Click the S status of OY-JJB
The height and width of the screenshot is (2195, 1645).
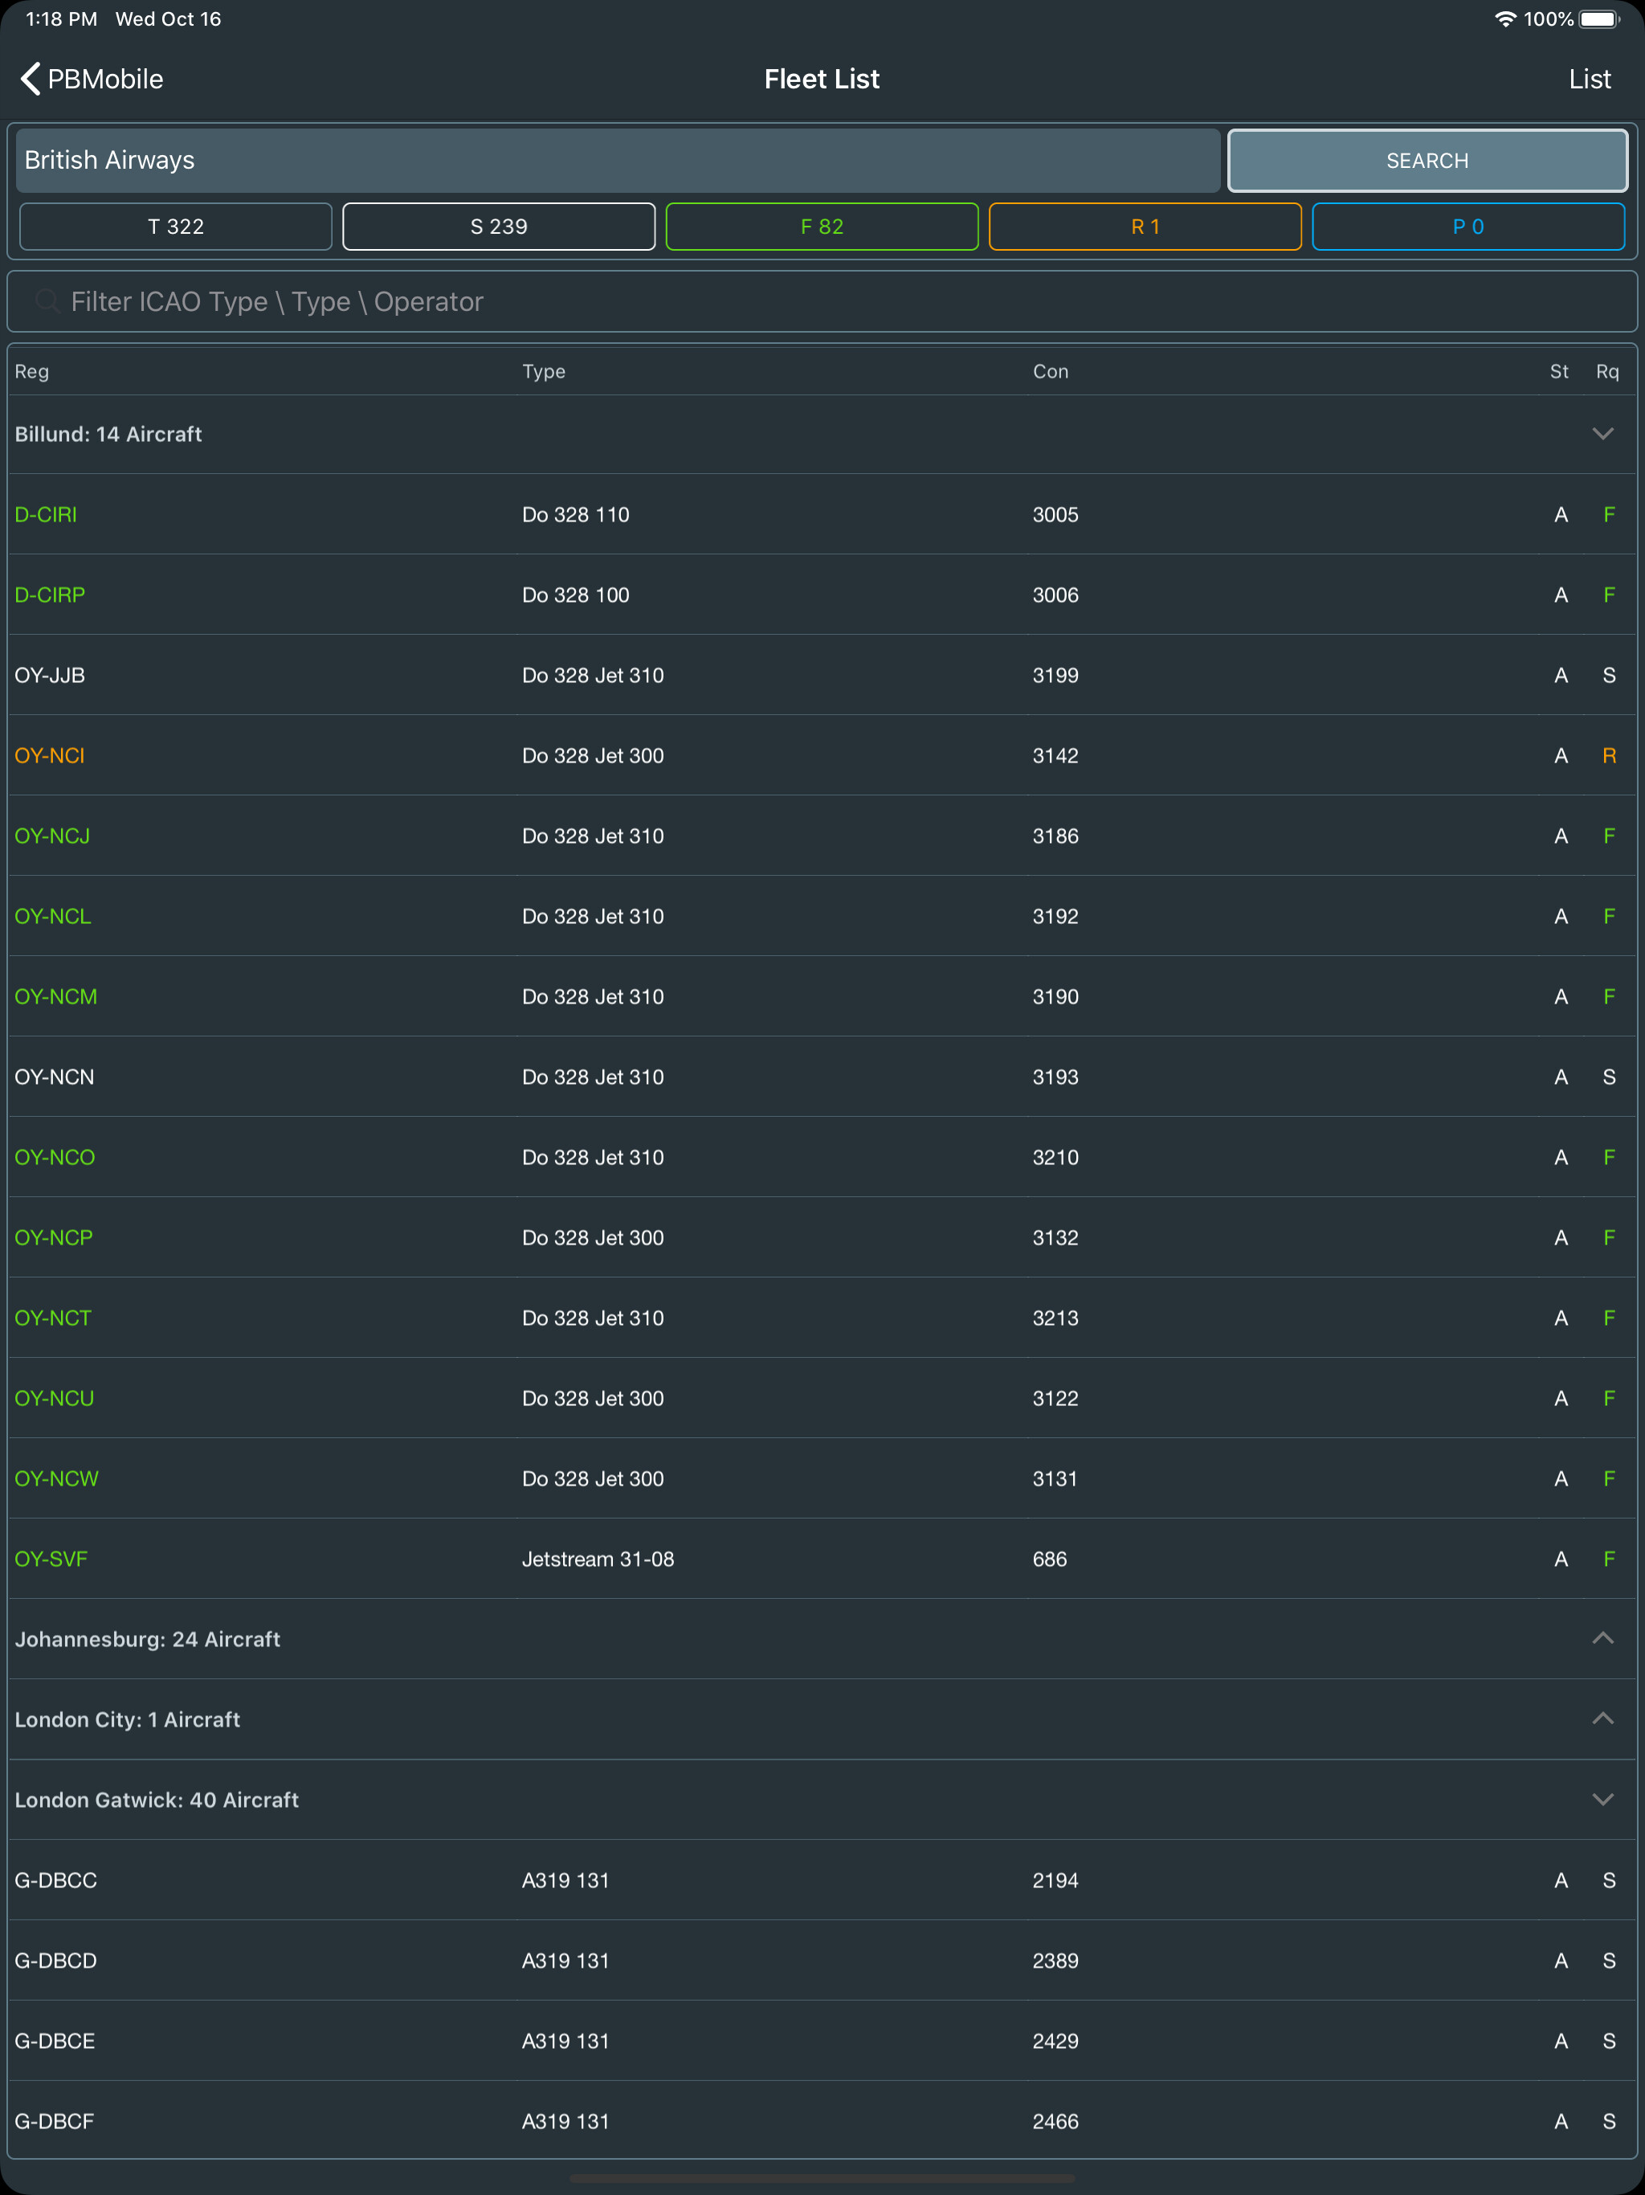pyautogui.click(x=1610, y=676)
